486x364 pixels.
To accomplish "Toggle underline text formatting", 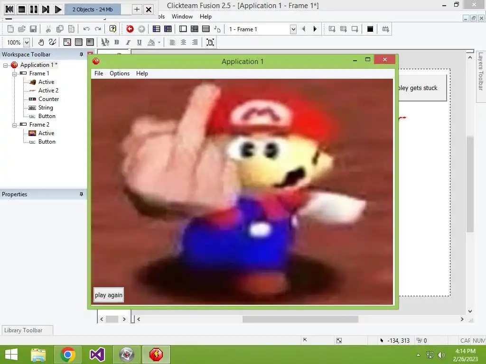I will (x=140, y=42).
